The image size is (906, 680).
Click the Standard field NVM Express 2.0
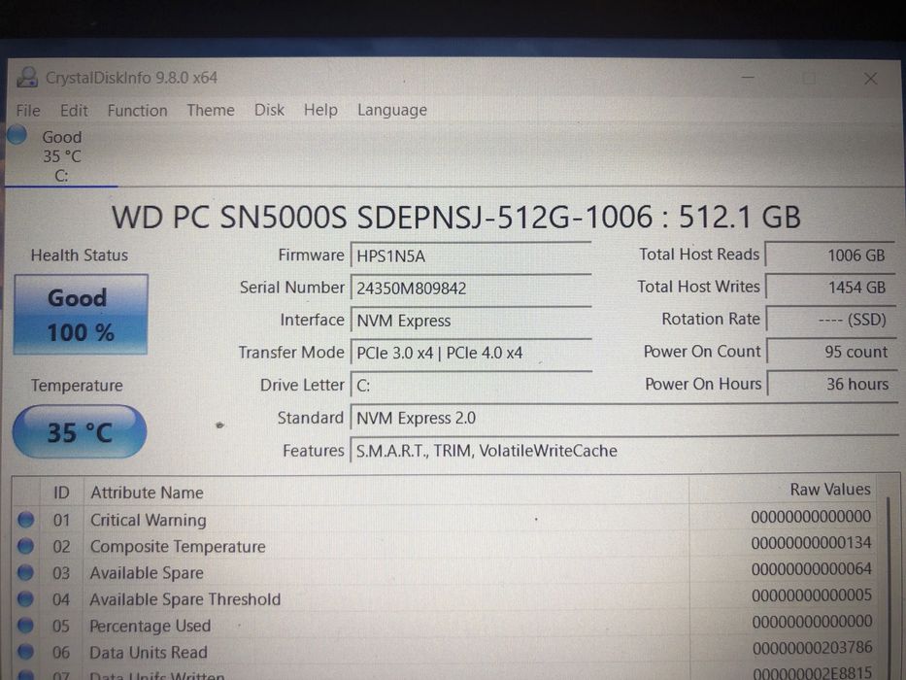(x=624, y=418)
